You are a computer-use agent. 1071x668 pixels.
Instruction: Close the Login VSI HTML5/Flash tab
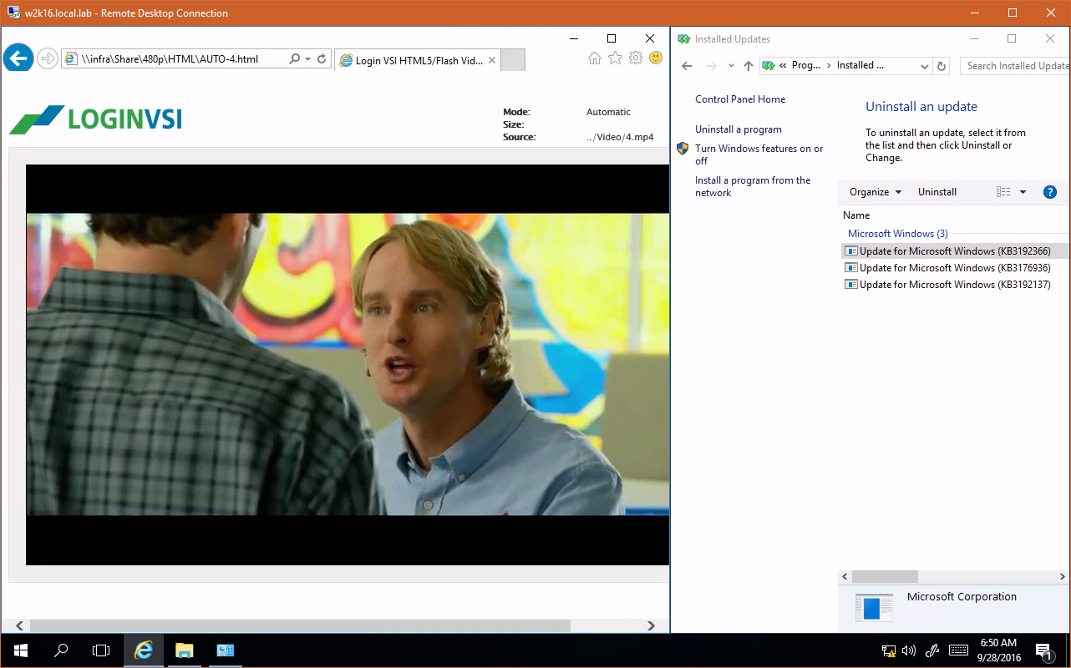(x=491, y=60)
